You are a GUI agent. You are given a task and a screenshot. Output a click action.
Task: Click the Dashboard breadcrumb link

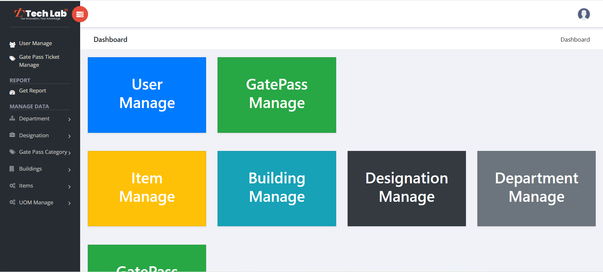click(575, 40)
